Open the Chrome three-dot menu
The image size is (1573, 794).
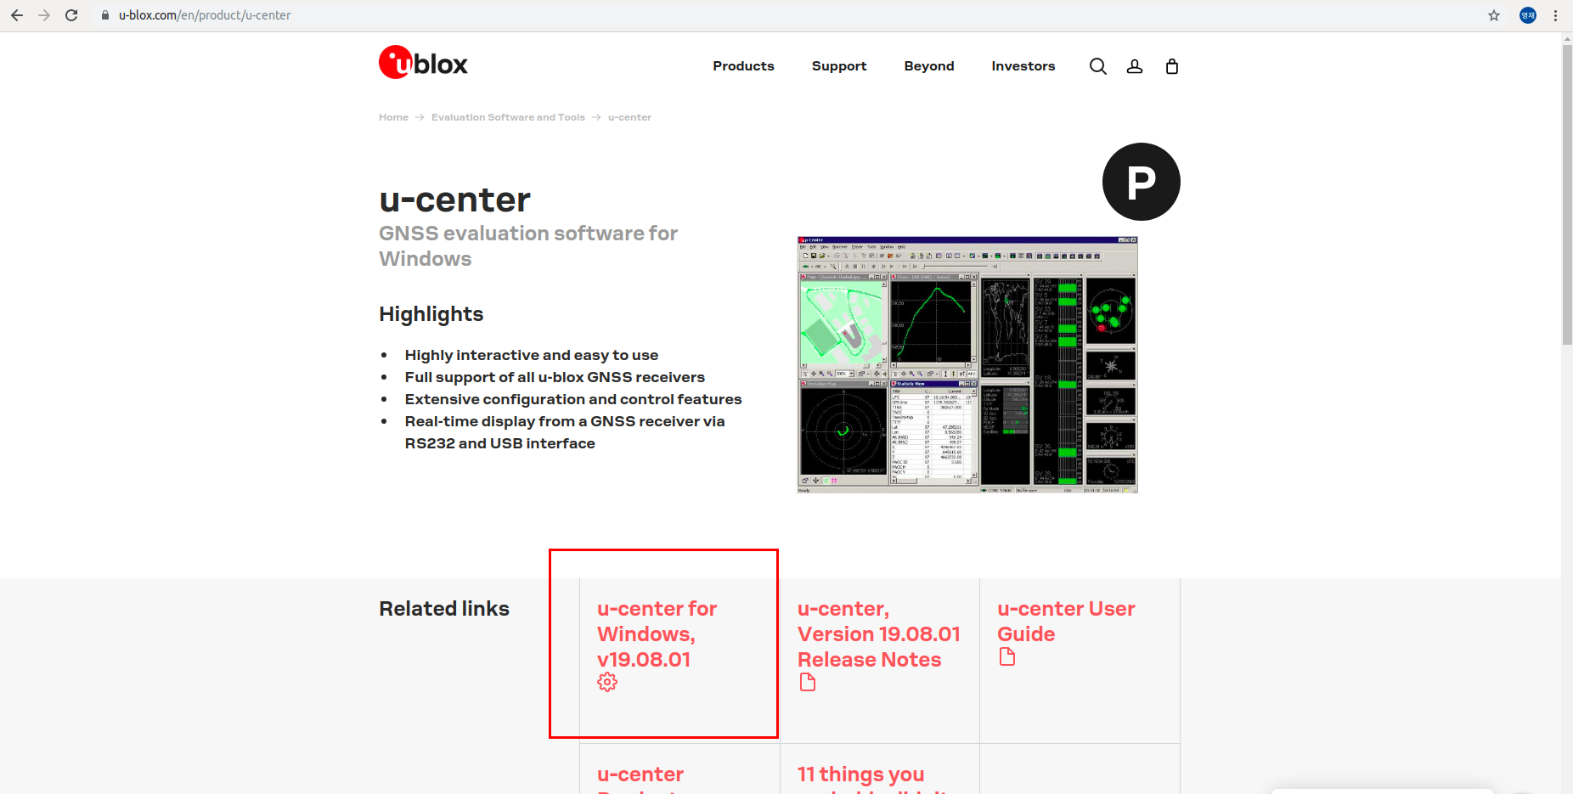(1555, 15)
